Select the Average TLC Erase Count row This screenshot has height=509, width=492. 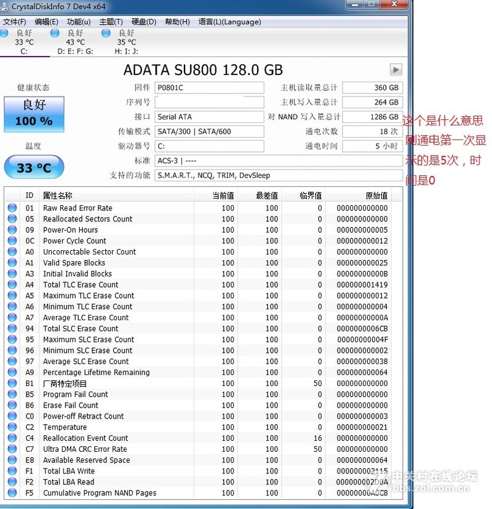204,317
